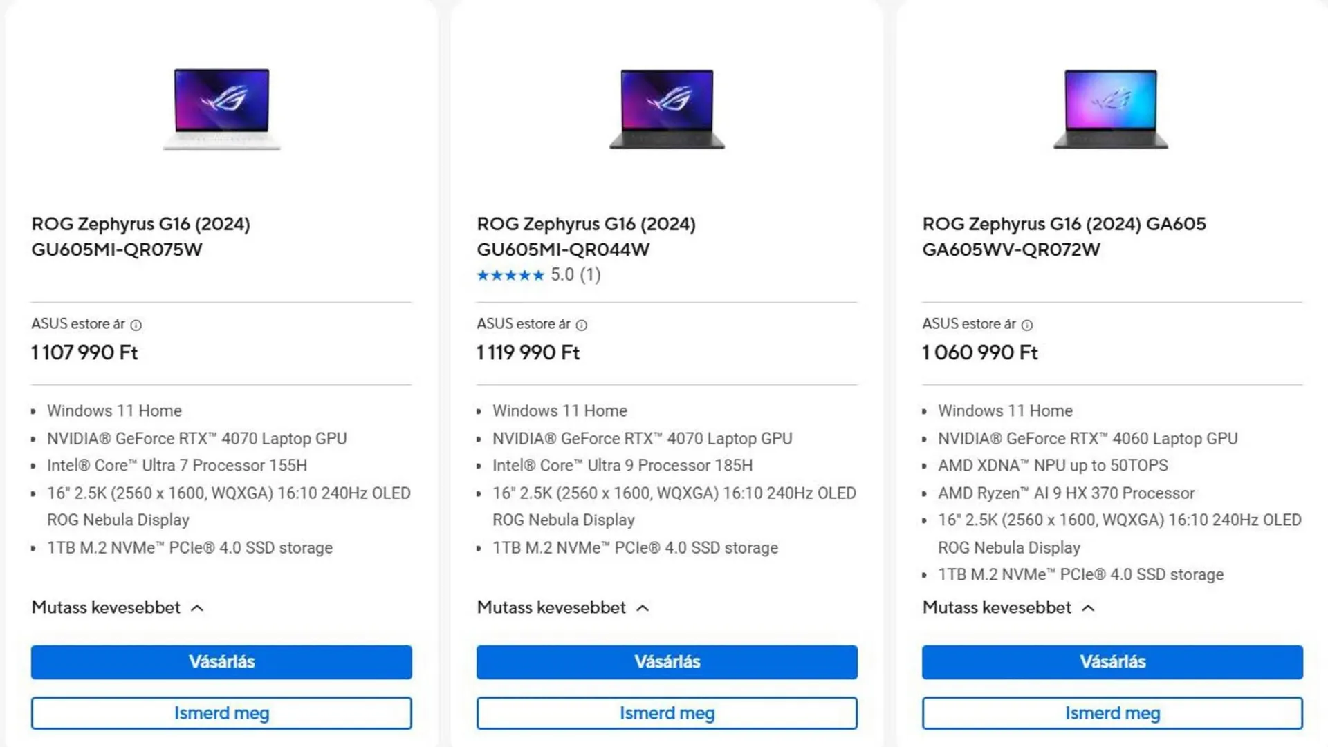Collapse specs of GA605WV-QR072W with Mutass kevesebbet
This screenshot has height=747, width=1328.
1008,607
